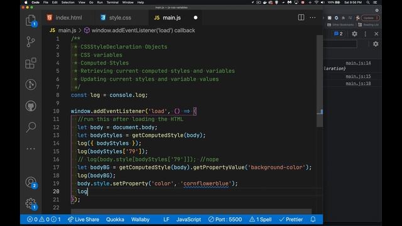Click Wallaby in the status bar
The width and height of the screenshot is (402, 226).
[x=140, y=219]
